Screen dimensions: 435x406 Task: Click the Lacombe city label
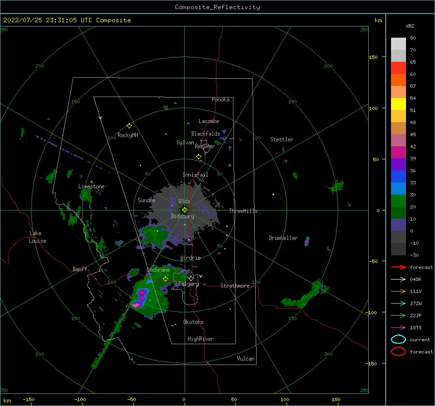coord(209,121)
